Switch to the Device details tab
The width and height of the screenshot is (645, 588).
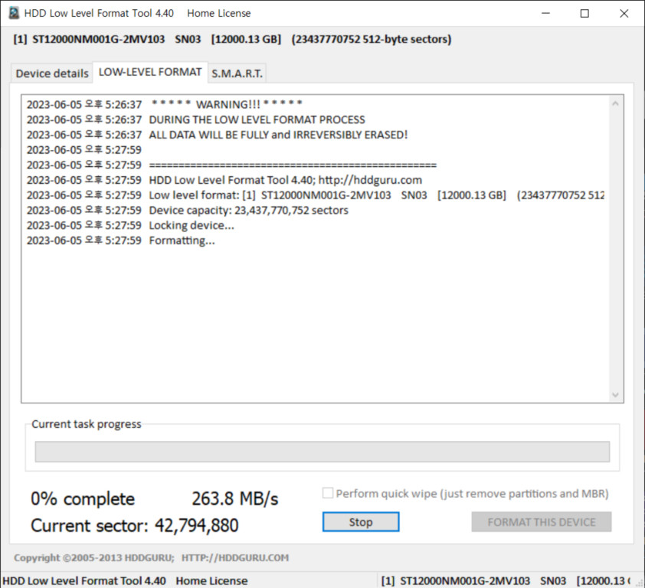click(52, 73)
